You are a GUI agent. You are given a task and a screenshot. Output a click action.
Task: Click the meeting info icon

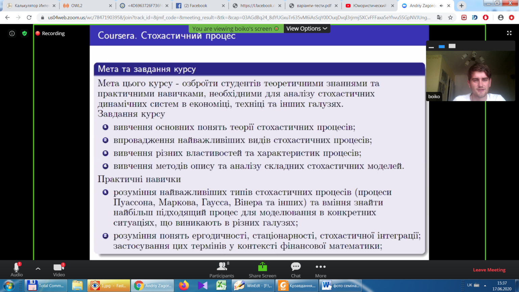click(x=12, y=33)
